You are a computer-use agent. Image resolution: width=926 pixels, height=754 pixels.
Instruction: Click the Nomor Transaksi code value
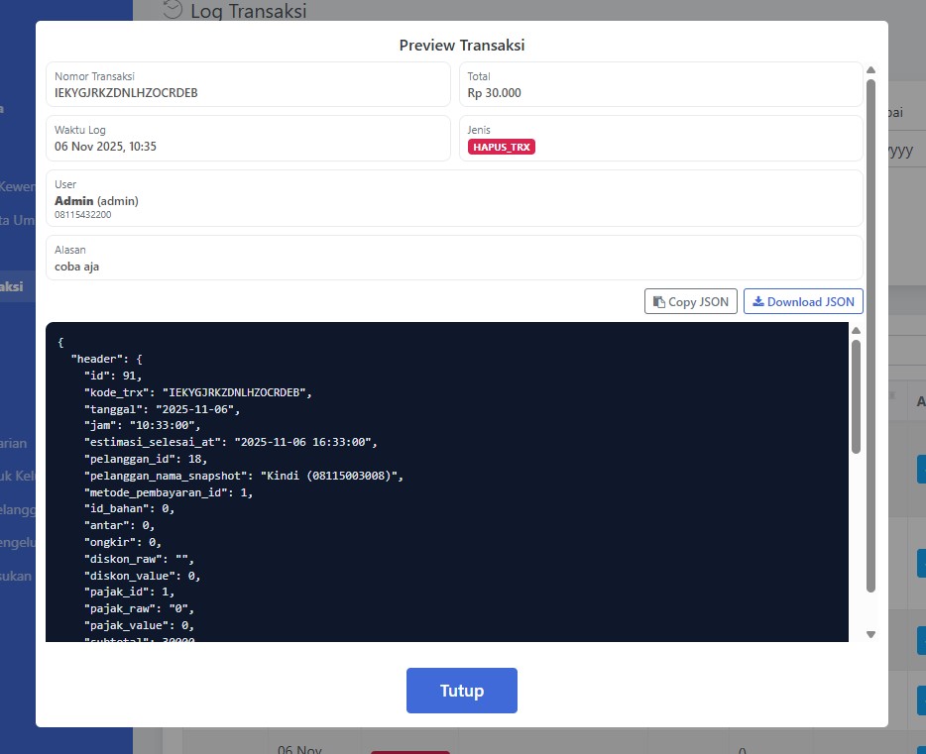pos(126,93)
